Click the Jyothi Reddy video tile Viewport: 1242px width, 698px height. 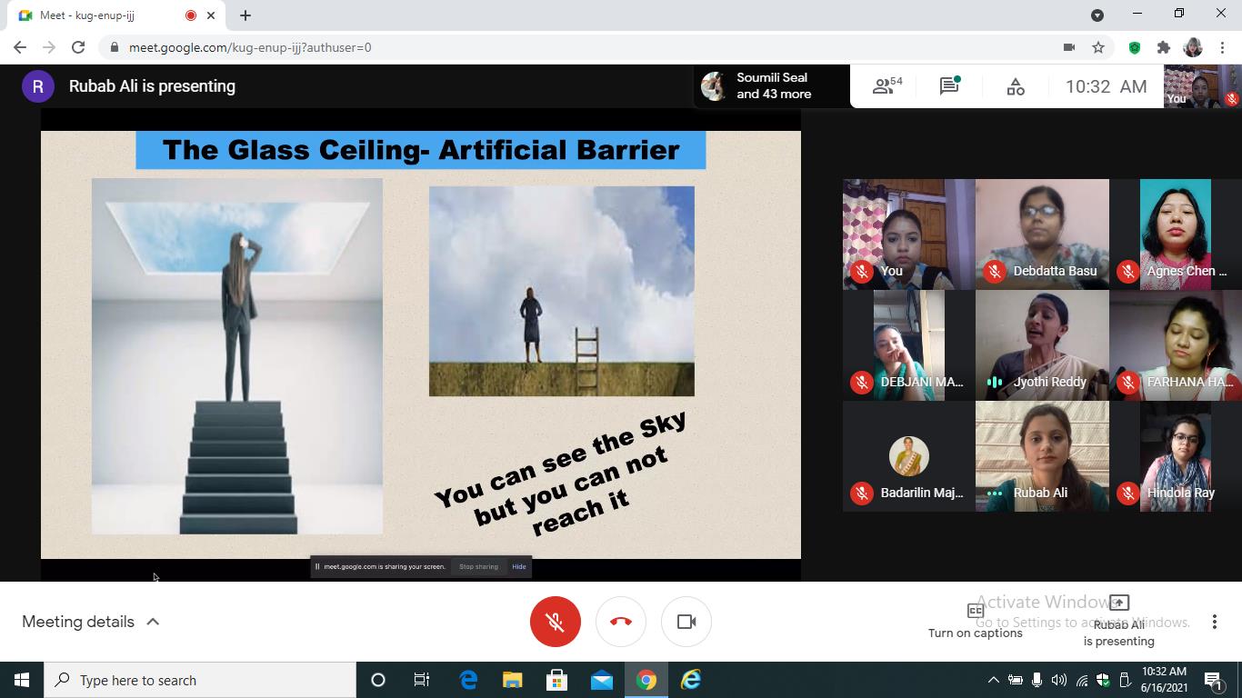(x=1042, y=345)
